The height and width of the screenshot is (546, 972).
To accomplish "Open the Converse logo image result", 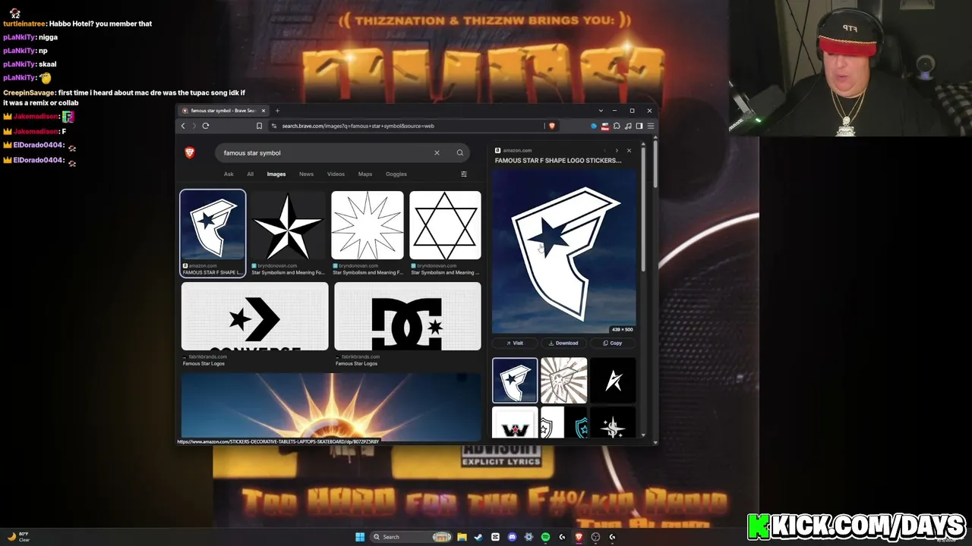I will coord(255,316).
